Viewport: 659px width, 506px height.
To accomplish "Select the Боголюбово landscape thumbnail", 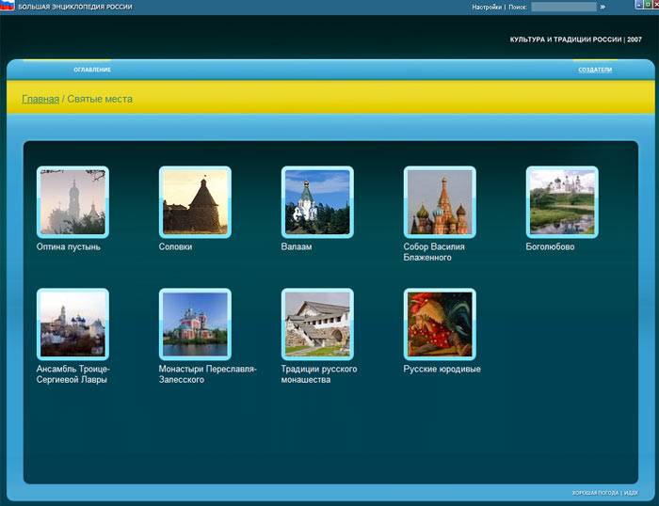I will click(562, 202).
